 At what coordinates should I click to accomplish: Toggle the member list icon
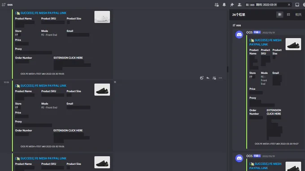click(x=240, y=4)
